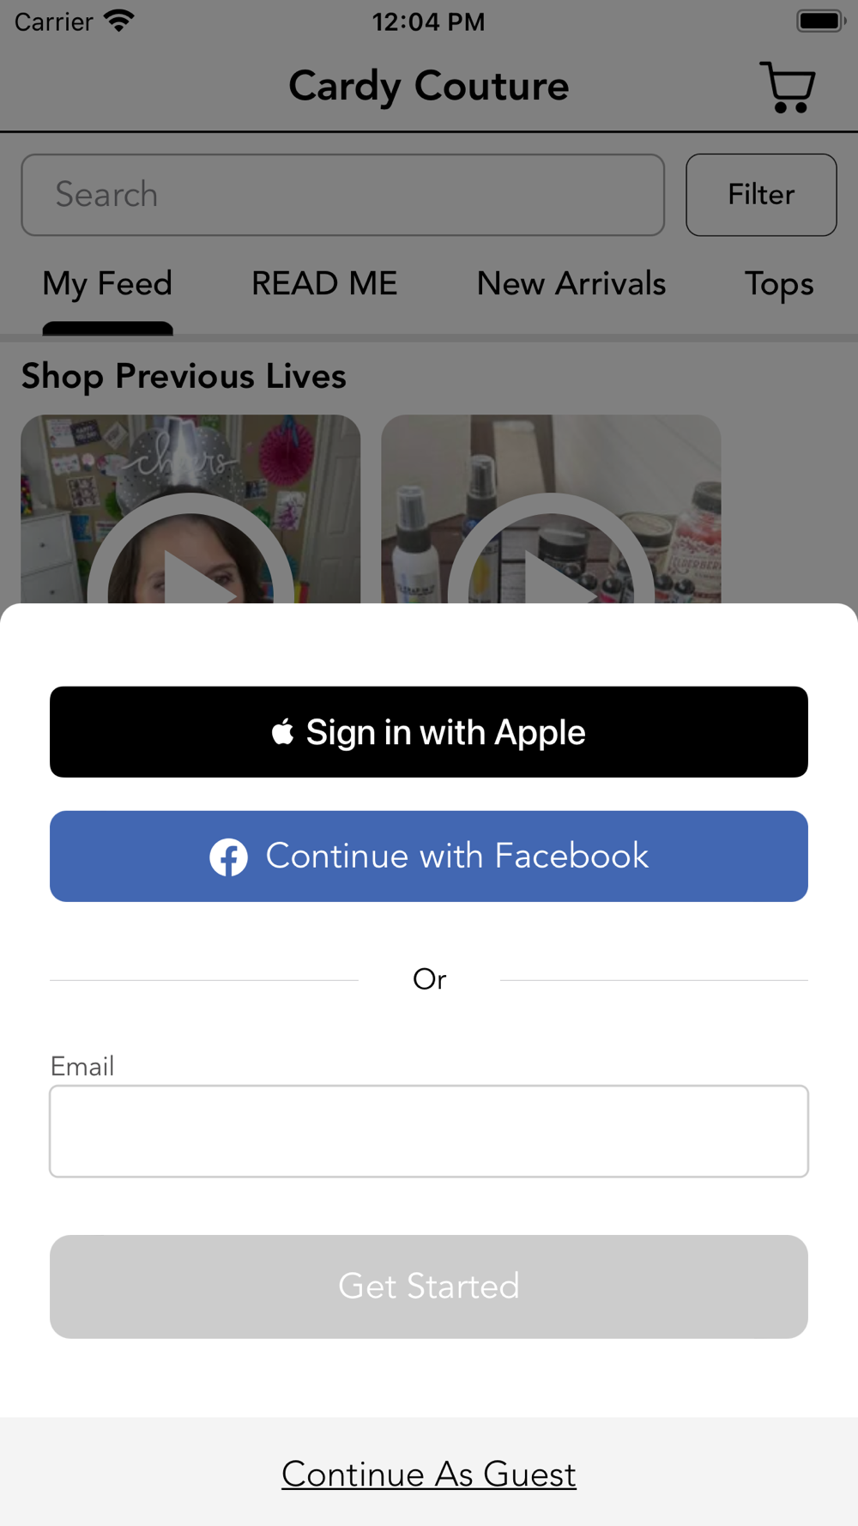Check the Wi-Fi status icon

coord(119,21)
